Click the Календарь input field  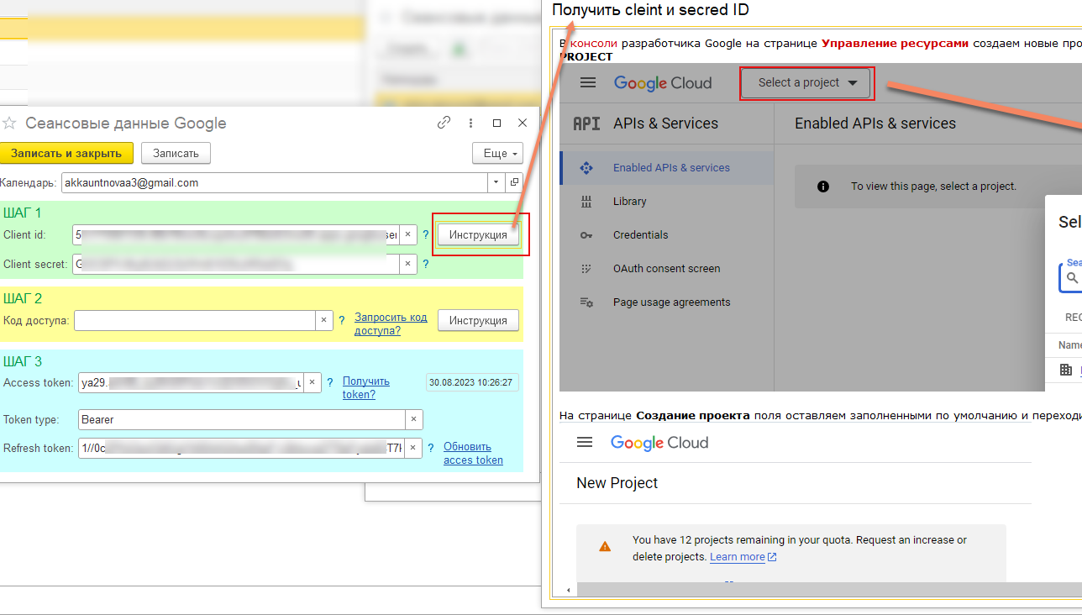[x=274, y=182]
